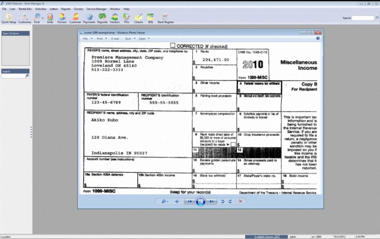380x239 pixels.
Task: Click E-mail in Photo Viewer toolbar
Action: [115, 38]
